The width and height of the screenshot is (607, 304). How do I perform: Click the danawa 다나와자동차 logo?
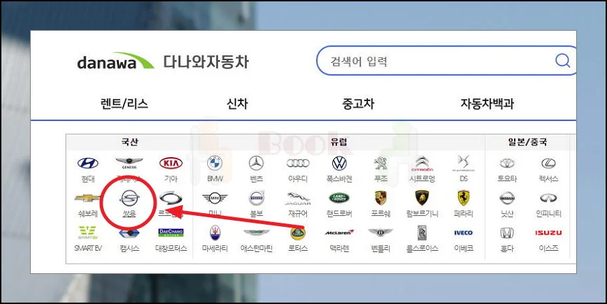click(163, 62)
